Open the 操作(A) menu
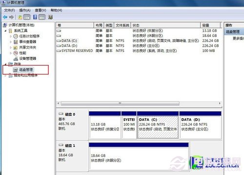Screen dimensions: 244x175 click(x=25, y=10)
